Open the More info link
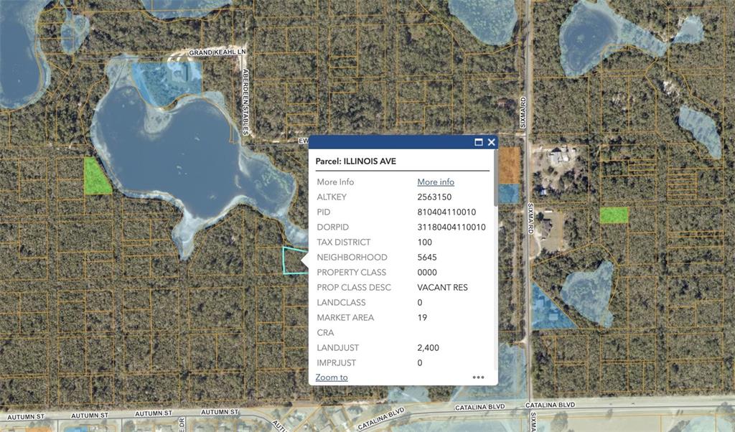This screenshot has width=735, height=432. point(436,182)
